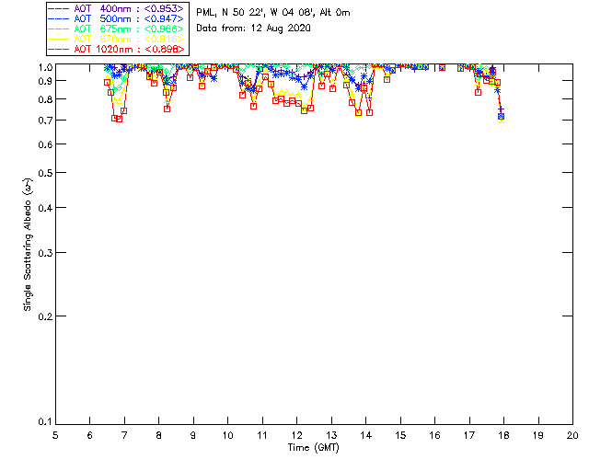589x471 pixels.
Task: Click x-axis tick label 6
Action: tap(90, 436)
